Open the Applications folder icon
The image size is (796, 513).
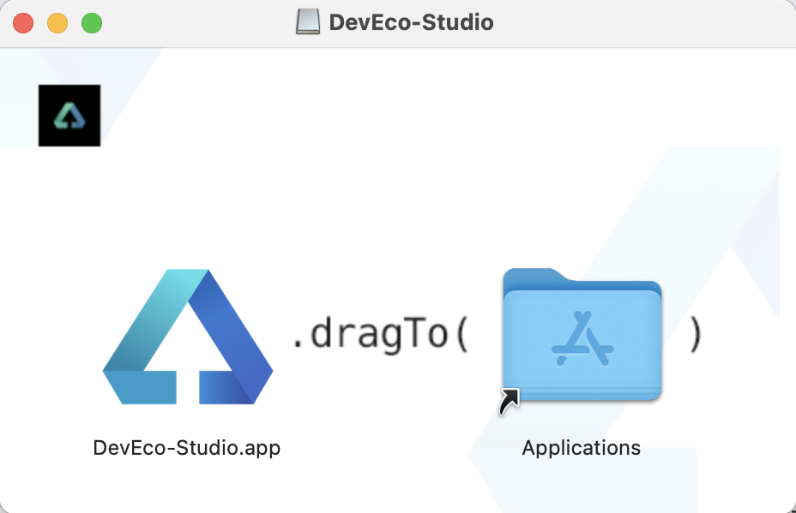click(x=582, y=337)
